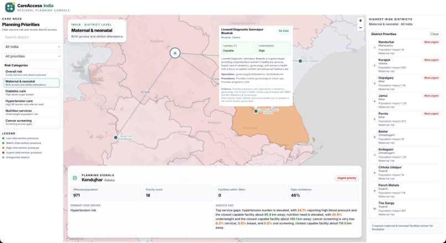Select the Cancer screening risk category
The width and height of the screenshot is (446, 243).
[x=32, y=122]
